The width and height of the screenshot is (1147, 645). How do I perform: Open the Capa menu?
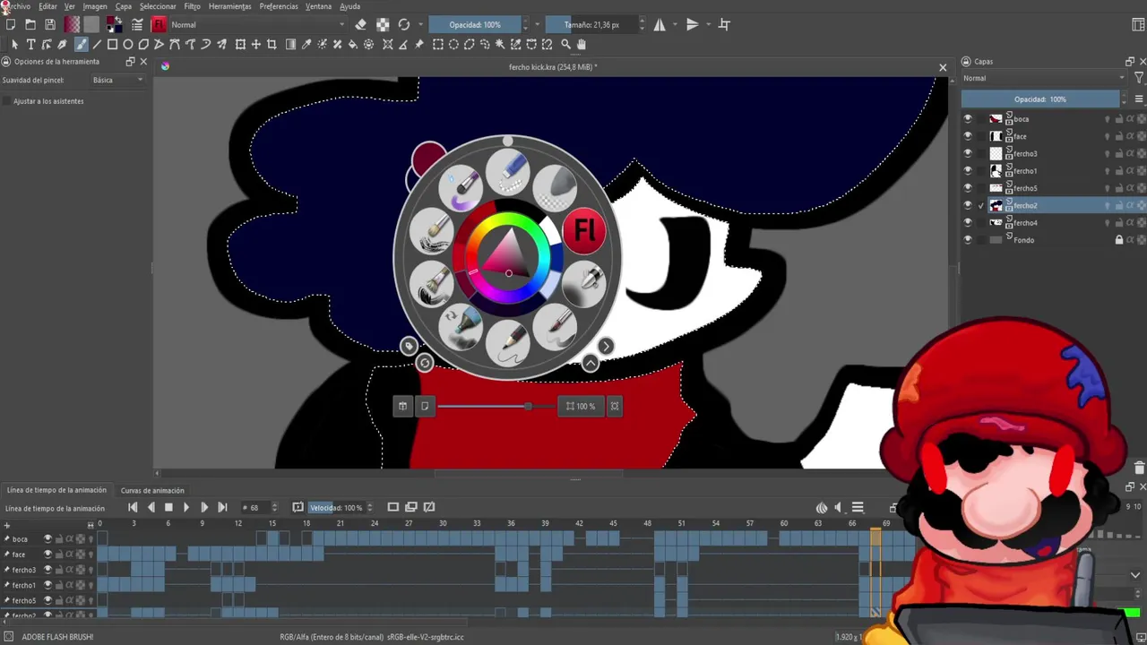click(124, 6)
